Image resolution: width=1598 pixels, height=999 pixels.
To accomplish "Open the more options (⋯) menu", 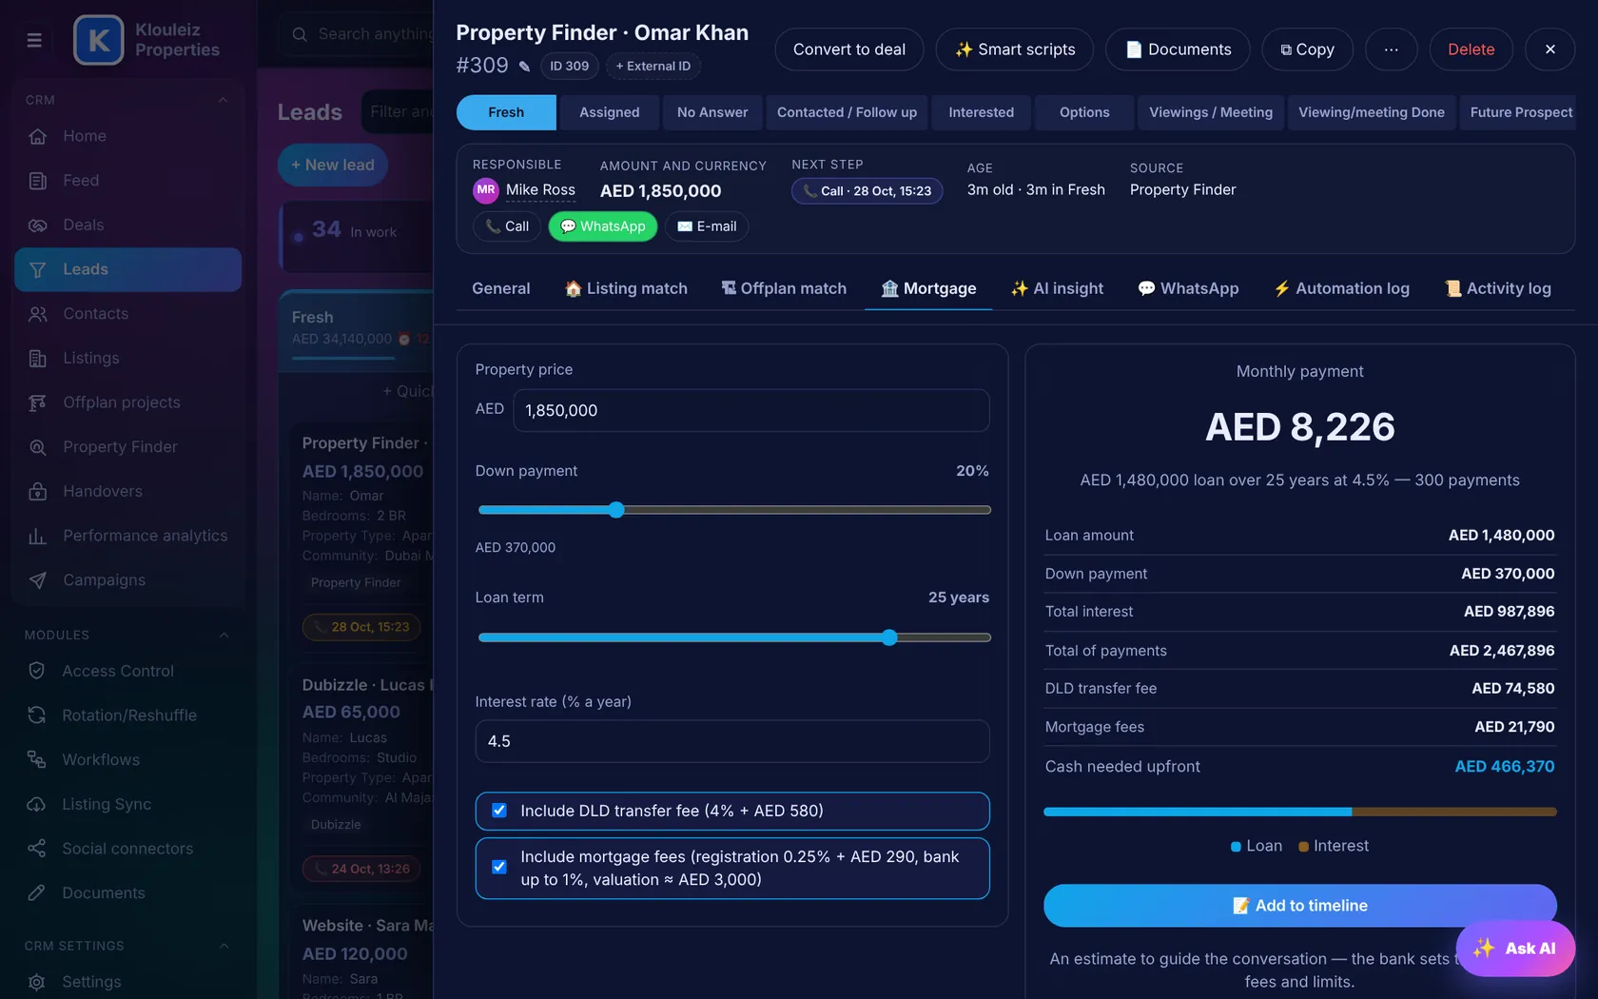I will (x=1391, y=49).
